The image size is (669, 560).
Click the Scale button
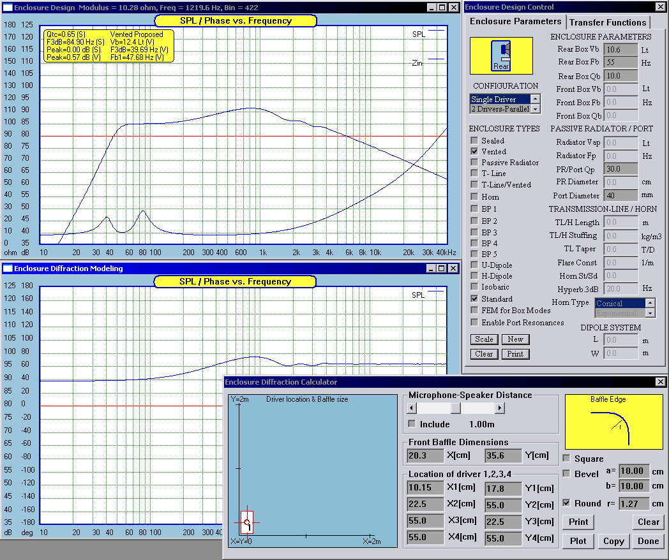pos(484,339)
